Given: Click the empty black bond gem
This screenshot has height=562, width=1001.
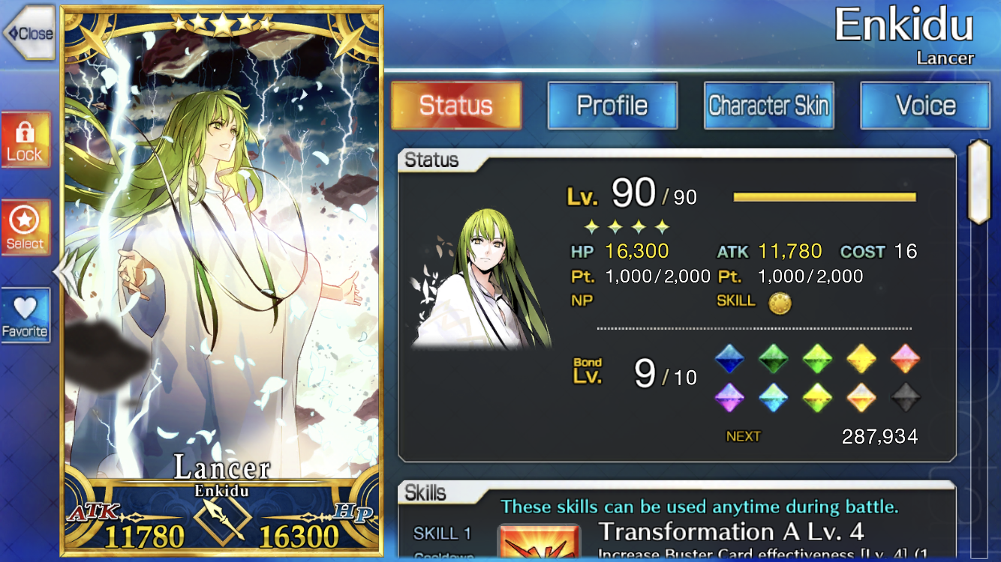Looking at the screenshot, I should (x=906, y=397).
